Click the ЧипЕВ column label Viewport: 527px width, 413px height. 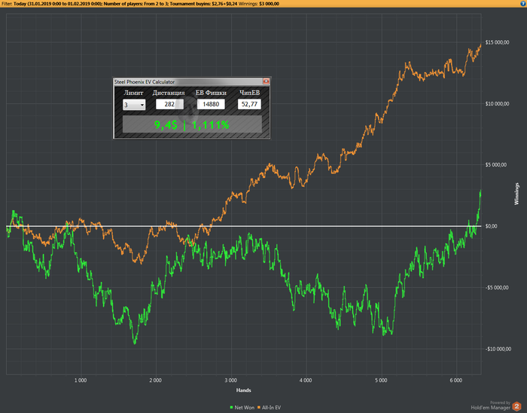click(249, 93)
